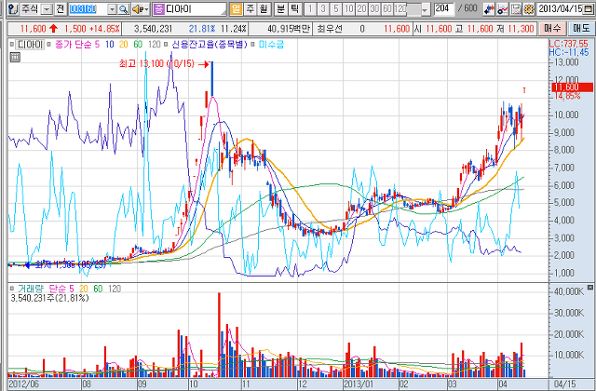Image resolution: width=596 pixels, height=391 pixels.
Task: Click the 60-day moving average legend
Action: (x=138, y=45)
